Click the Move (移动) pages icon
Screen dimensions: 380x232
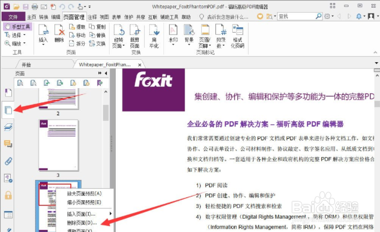(x=77, y=35)
